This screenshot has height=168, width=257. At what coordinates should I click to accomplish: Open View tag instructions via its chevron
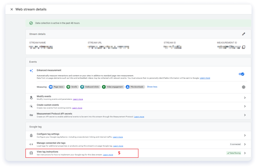click(245, 153)
